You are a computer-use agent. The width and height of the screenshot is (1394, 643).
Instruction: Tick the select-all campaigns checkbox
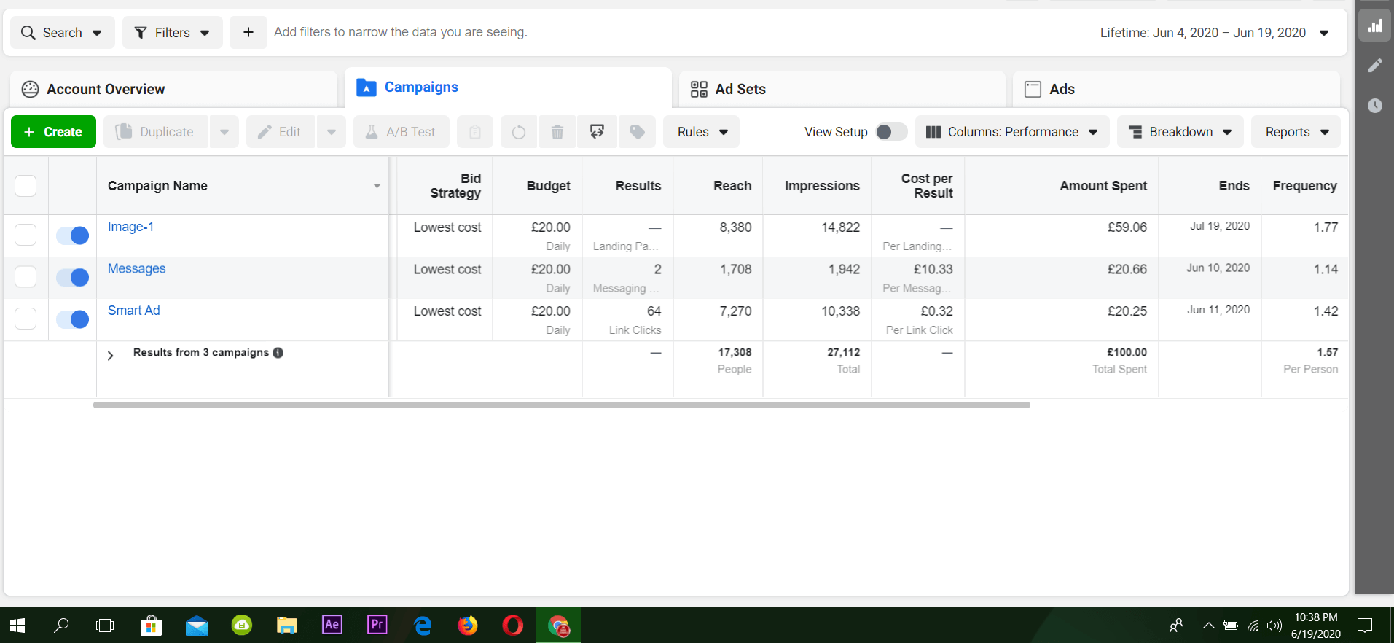pos(26,186)
